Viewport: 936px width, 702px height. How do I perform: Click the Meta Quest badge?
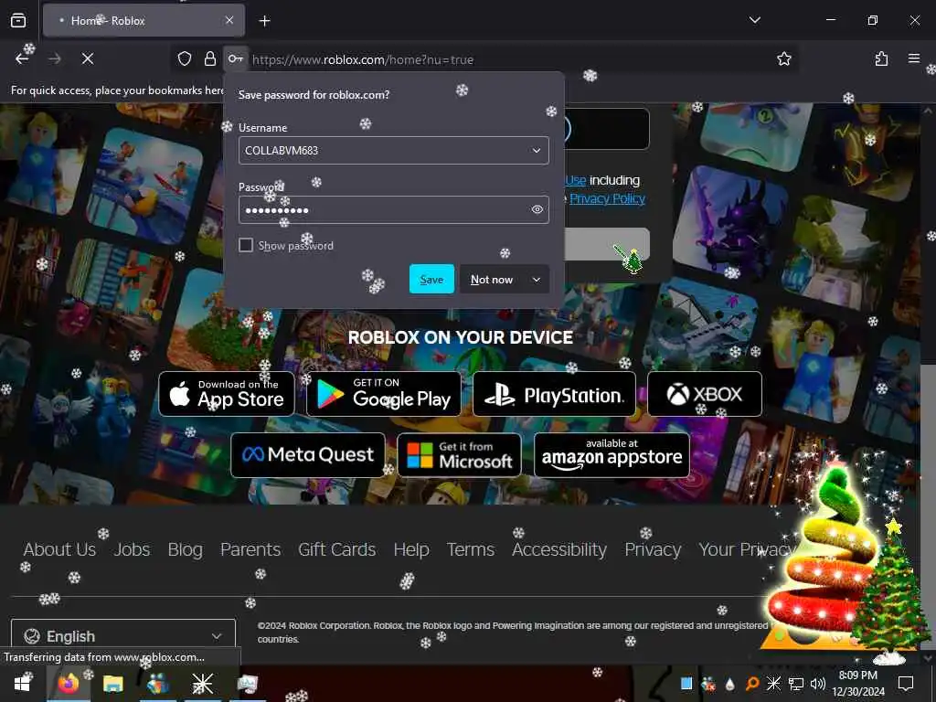308,455
